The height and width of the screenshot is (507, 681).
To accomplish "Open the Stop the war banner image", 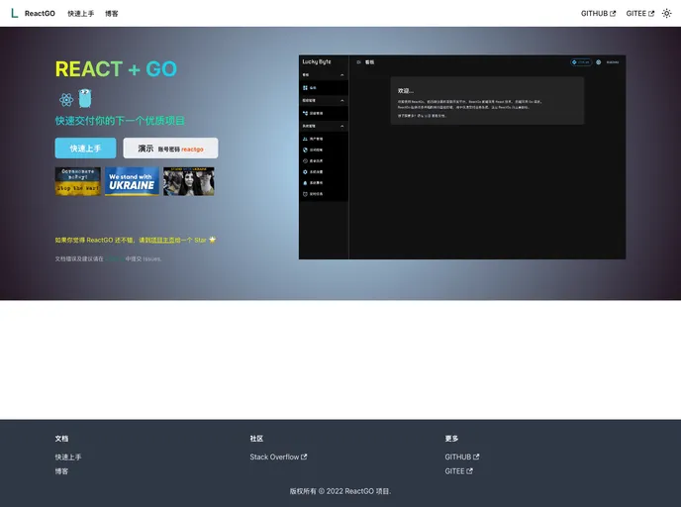I will pyautogui.click(x=78, y=181).
